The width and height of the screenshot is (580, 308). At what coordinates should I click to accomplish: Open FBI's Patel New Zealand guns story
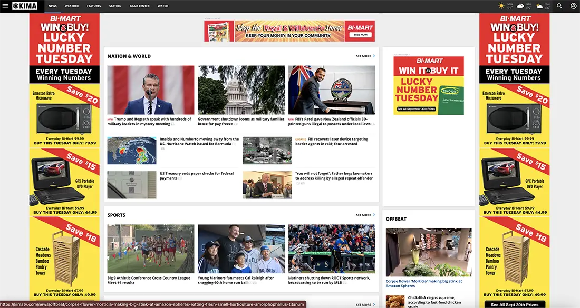332,122
